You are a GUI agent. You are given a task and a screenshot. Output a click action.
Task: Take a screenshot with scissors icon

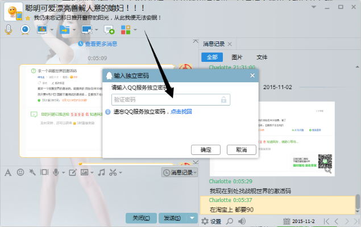click(x=113, y=173)
